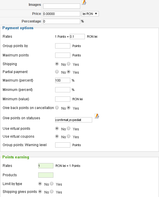
Task: Click the Minimum (value) field
Action: pos(62,99)
